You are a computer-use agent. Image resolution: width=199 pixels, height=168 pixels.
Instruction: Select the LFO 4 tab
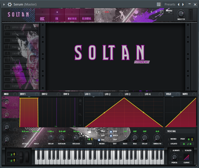(x=154, y=94)
